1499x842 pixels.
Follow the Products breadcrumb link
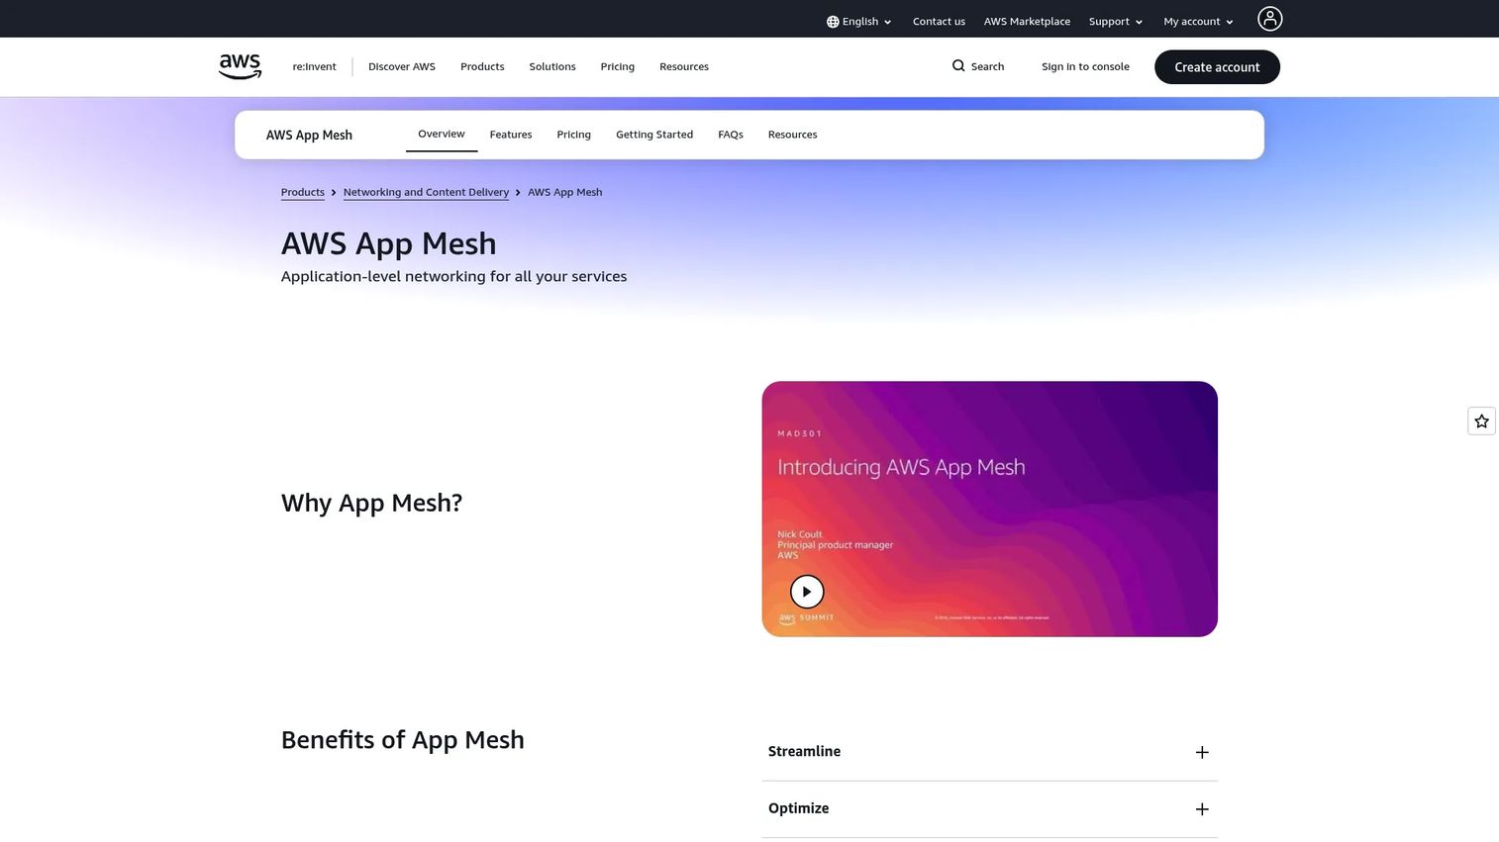[x=303, y=192]
